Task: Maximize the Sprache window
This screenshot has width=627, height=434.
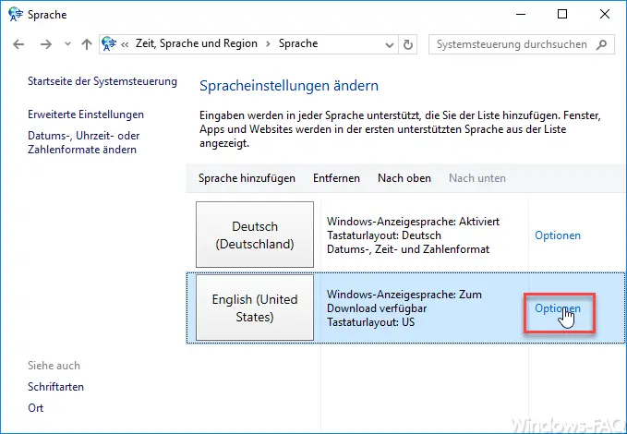Action: (x=562, y=15)
